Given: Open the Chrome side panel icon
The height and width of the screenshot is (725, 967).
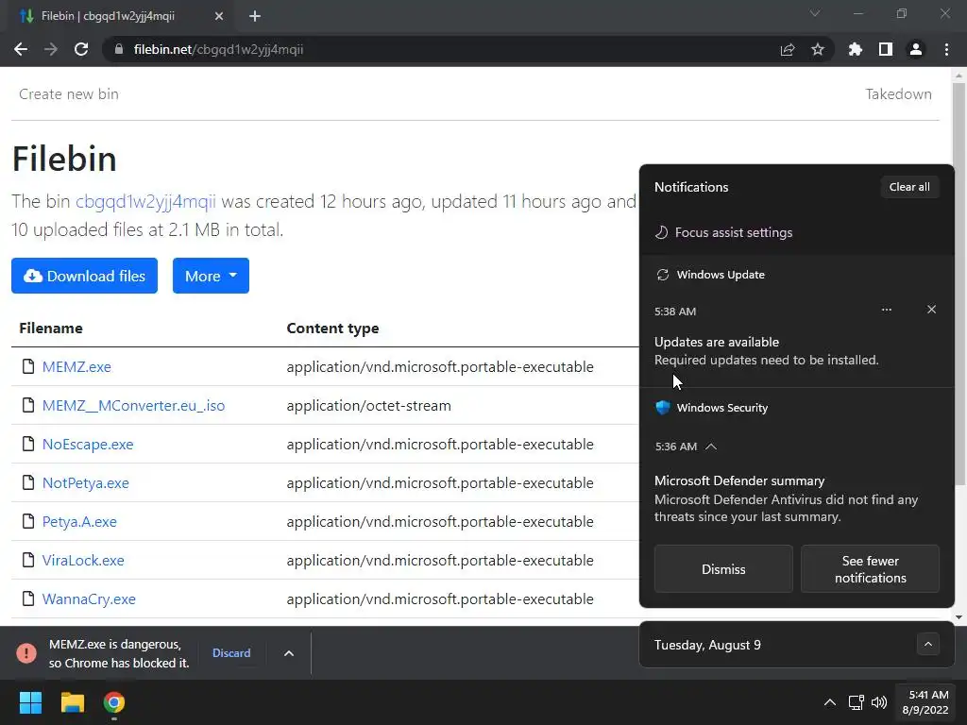Looking at the screenshot, I should point(886,49).
